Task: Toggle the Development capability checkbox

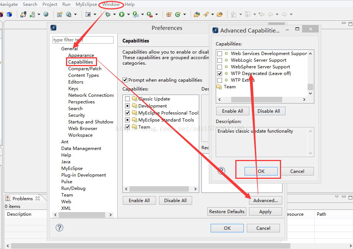Action: 127,106
